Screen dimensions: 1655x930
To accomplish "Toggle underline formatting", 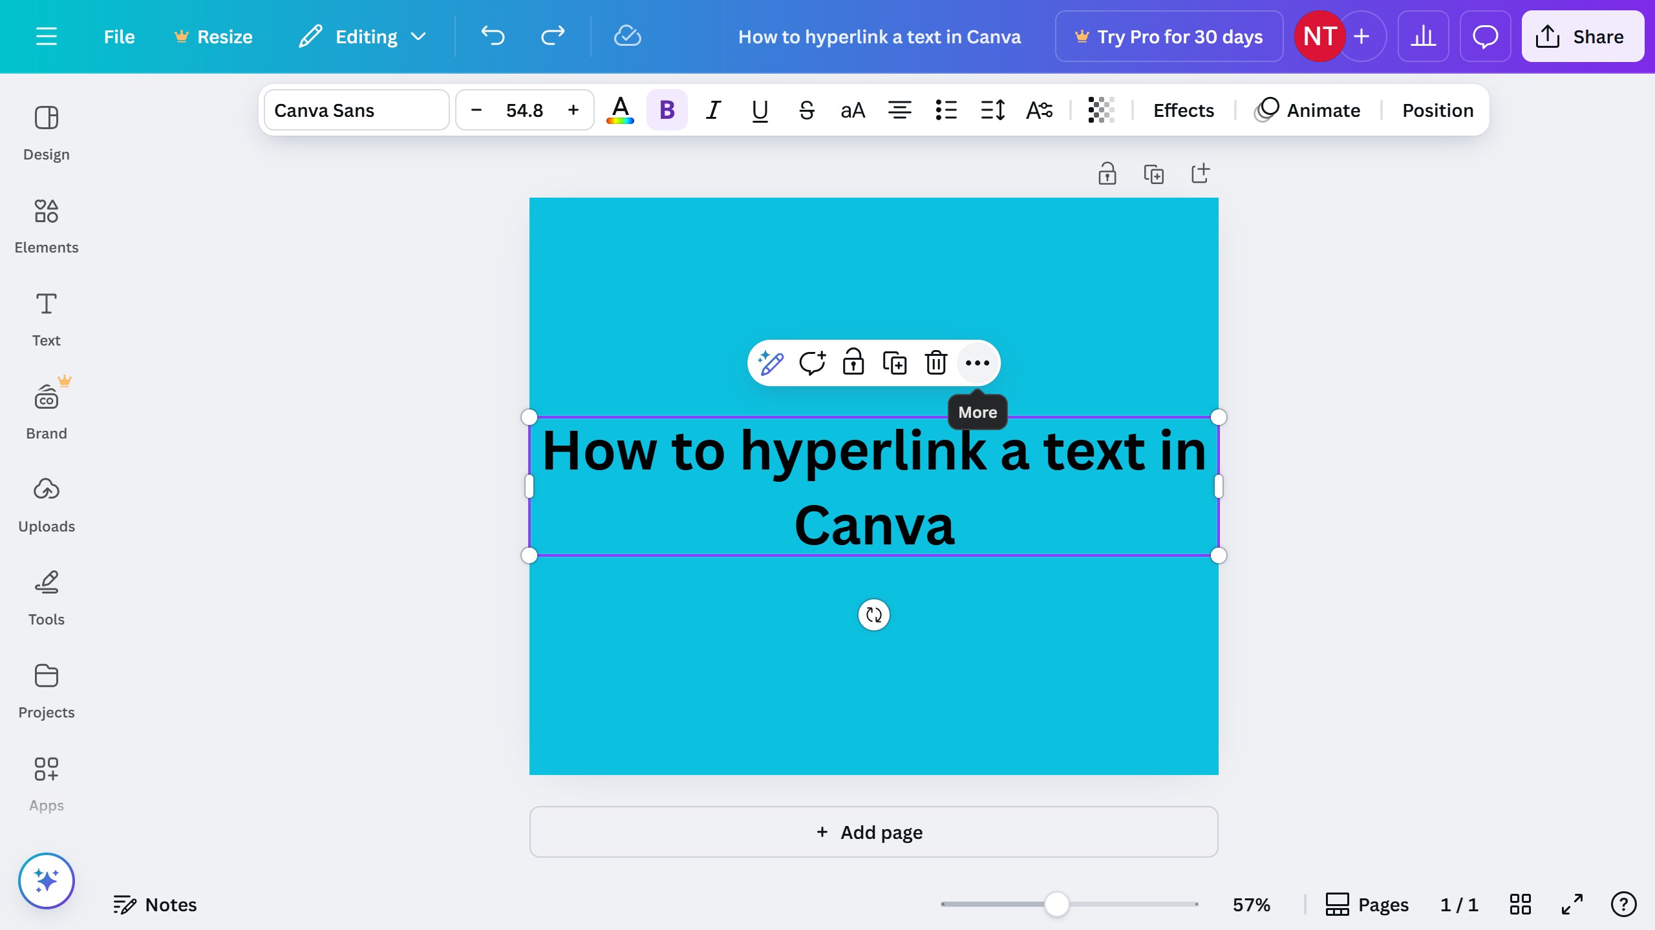I will pos(760,110).
